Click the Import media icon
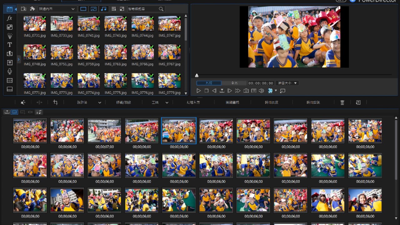Screen dimensions: 400x225 [x=23, y=9]
